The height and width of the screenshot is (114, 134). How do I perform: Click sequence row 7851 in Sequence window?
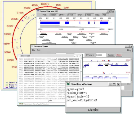click(x=49, y=75)
